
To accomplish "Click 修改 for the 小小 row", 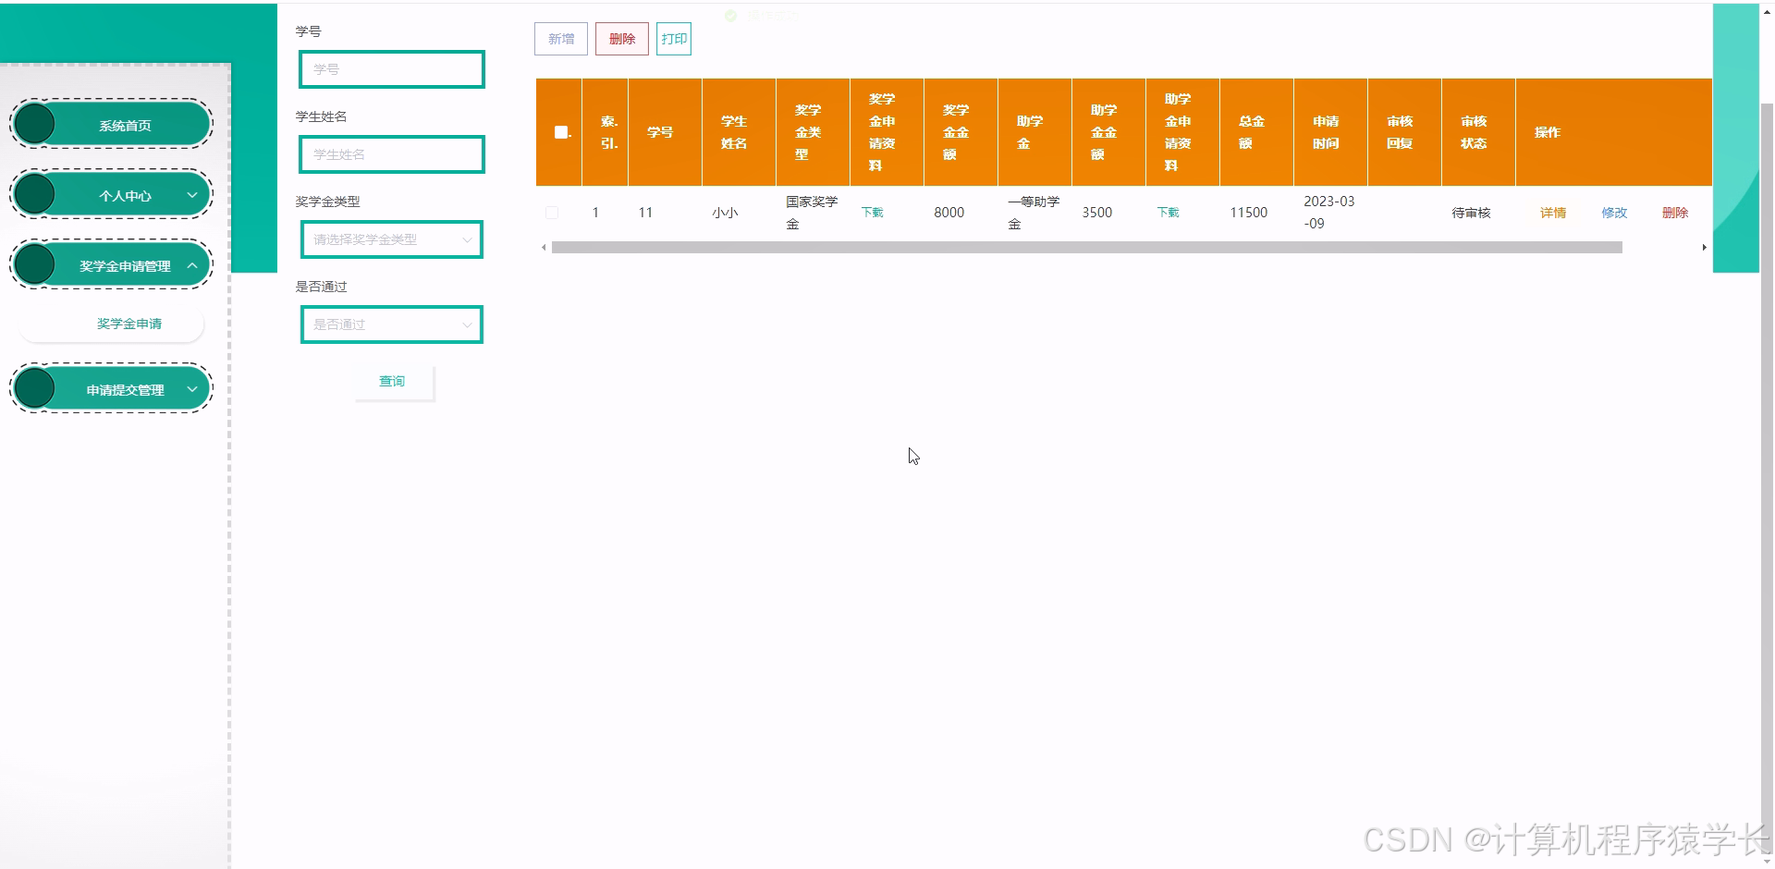I will (1614, 213).
